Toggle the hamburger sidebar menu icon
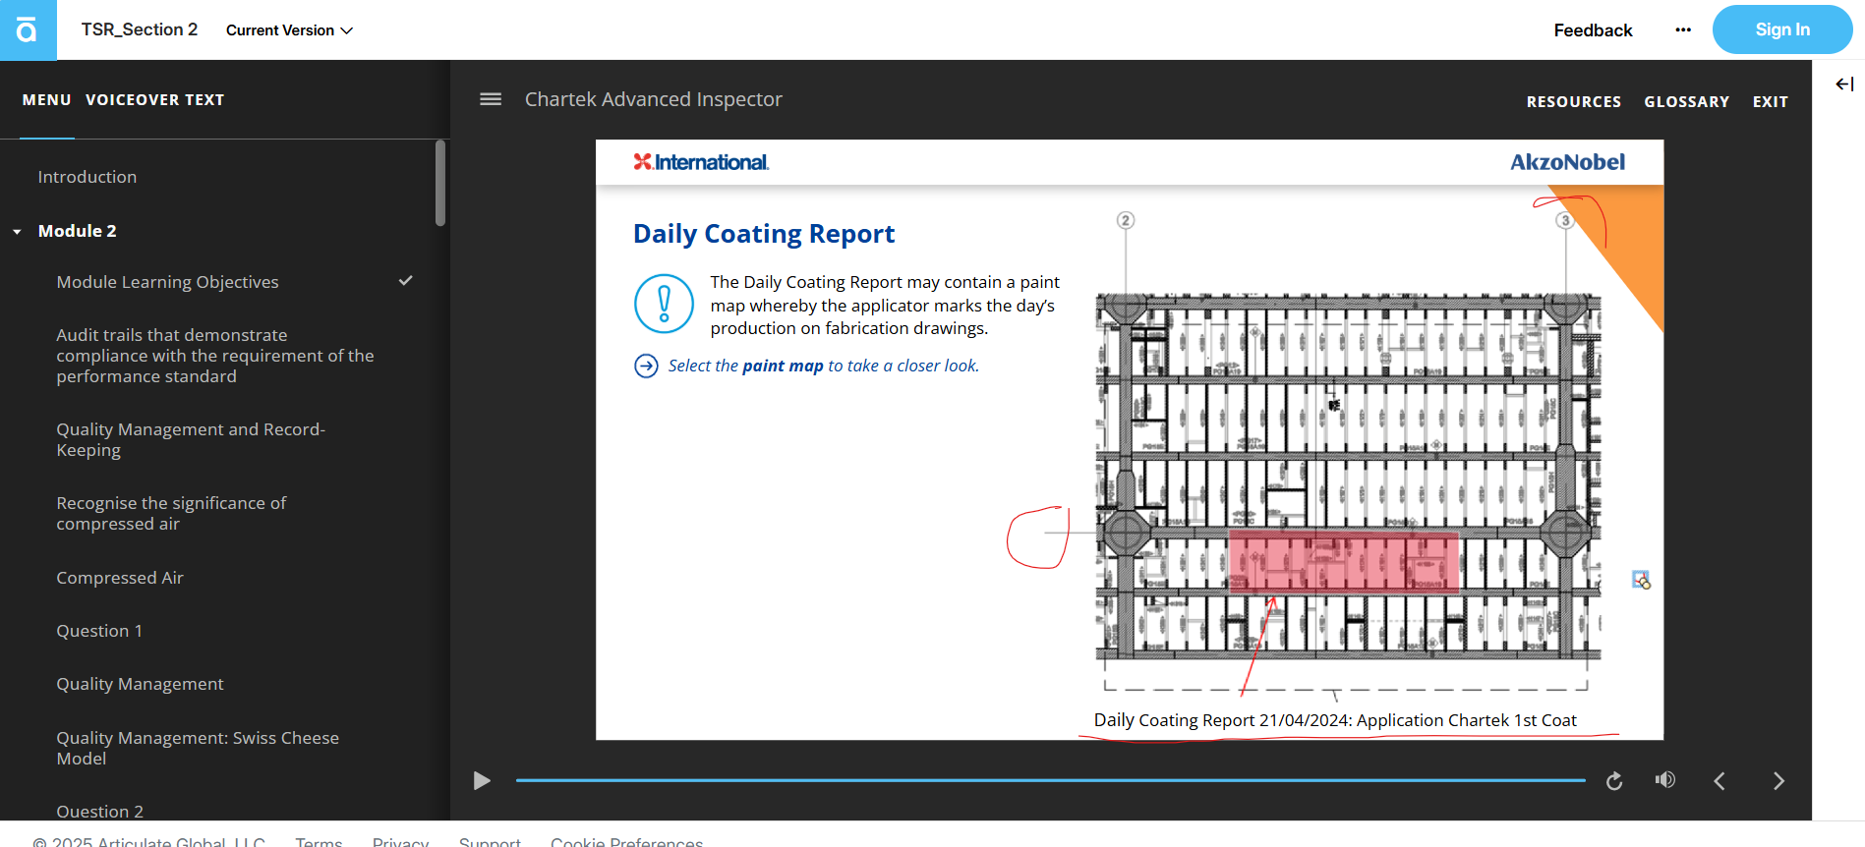 (491, 99)
